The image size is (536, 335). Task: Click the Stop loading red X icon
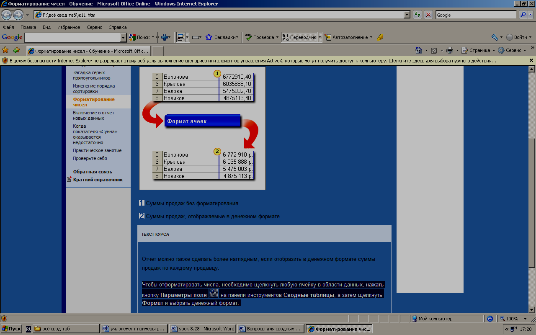428,15
